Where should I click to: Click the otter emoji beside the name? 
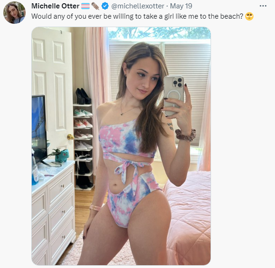95,6
